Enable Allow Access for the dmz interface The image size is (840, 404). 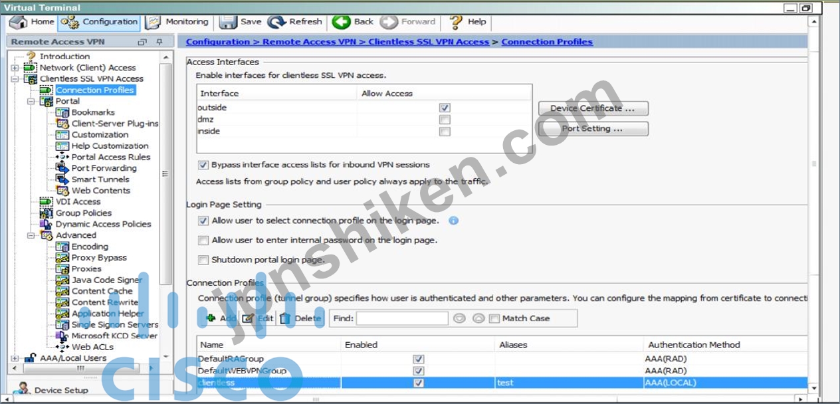point(445,120)
